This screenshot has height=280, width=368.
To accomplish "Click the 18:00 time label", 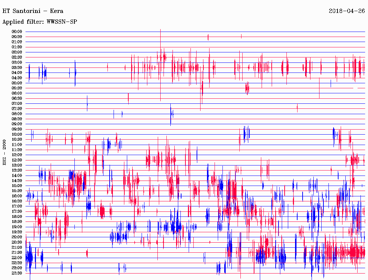I will [x=17, y=216].
